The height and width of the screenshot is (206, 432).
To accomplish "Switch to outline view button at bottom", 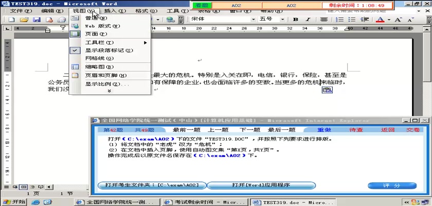I will click(x=32, y=187).
